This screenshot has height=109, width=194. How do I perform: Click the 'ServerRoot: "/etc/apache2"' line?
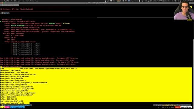click(11, 71)
